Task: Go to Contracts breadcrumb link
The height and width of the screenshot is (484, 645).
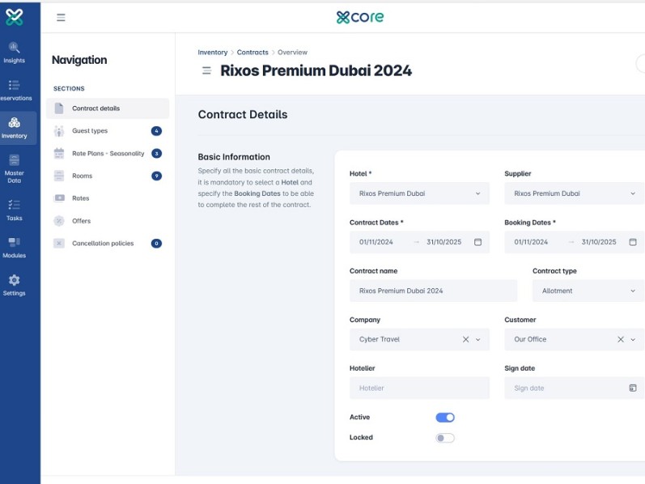Action: point(252,53)
